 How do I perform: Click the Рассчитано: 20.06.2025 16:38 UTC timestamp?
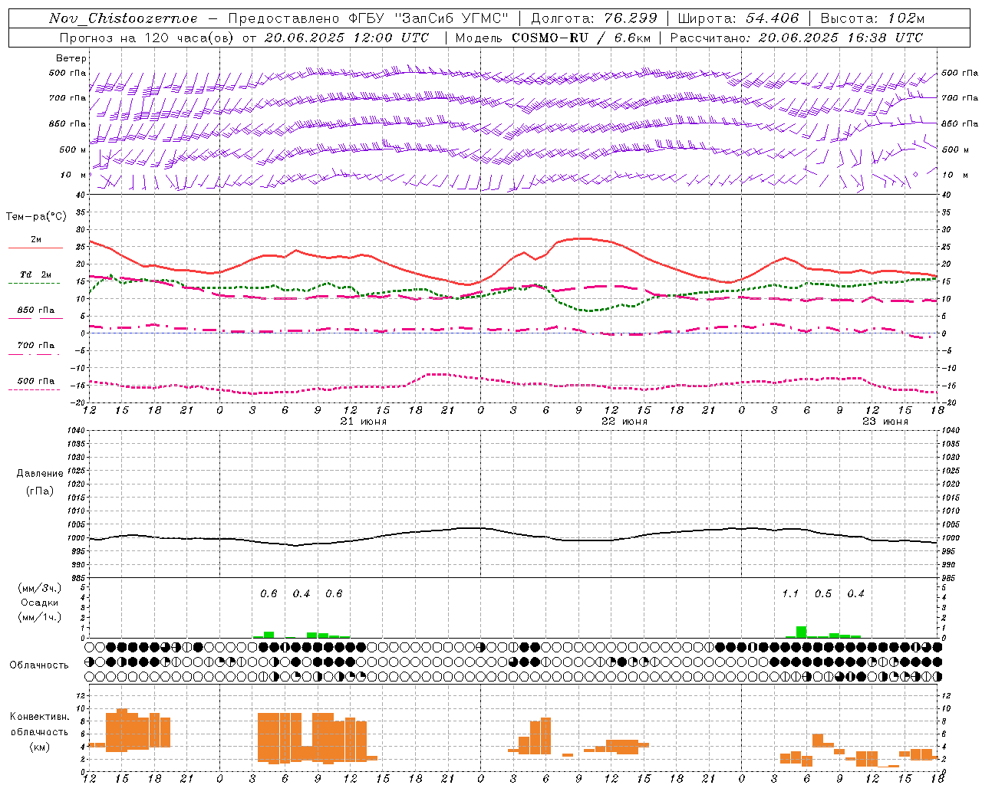click(796, 38)
